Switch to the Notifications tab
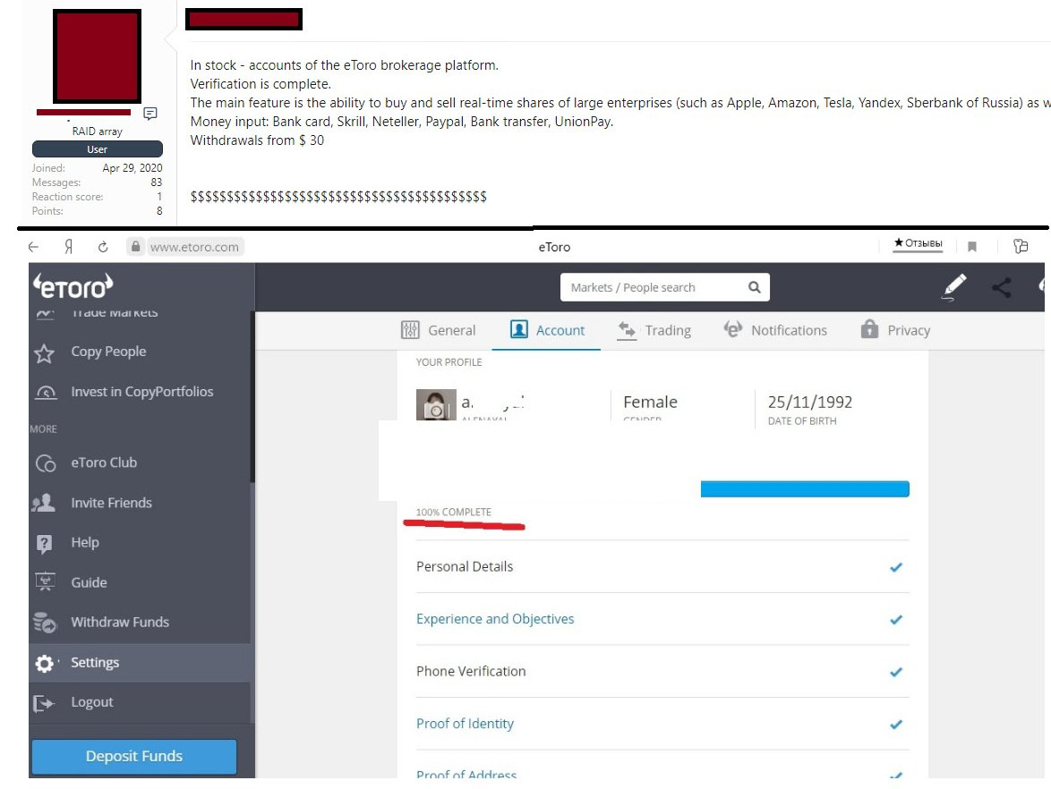The image size is (1051, 789). click(x=775, y=330)
